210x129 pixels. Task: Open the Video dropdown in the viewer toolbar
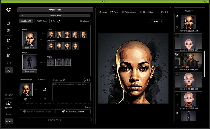[x=115, y=12]
